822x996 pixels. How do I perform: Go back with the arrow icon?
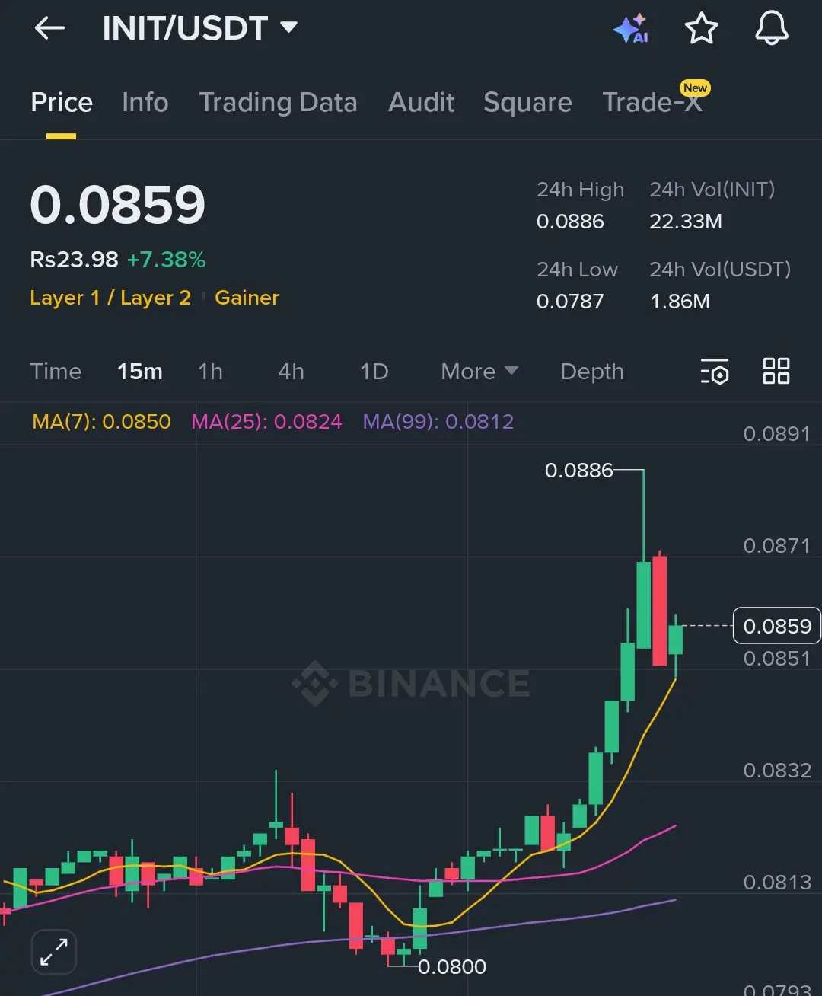click(49, 29)
